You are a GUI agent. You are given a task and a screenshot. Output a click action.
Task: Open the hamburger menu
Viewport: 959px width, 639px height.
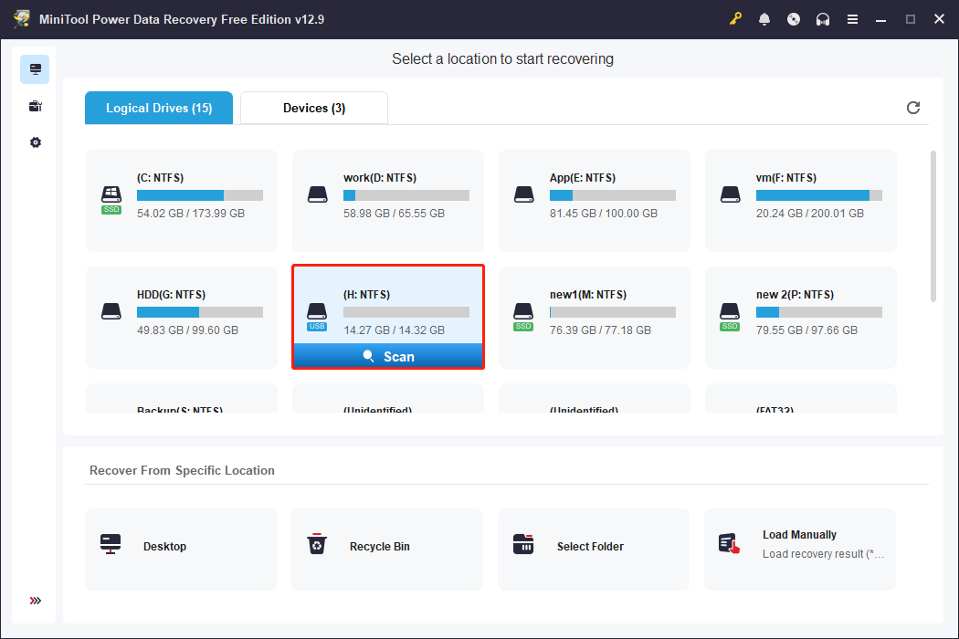click(x=852, y=19)
